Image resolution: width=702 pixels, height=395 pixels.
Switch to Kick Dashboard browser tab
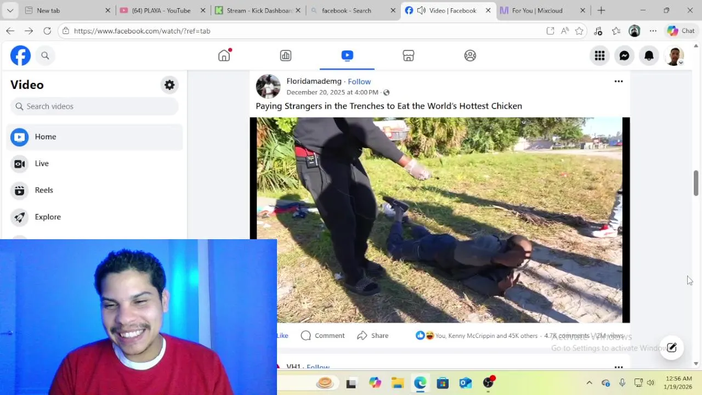tap(257, 10)
